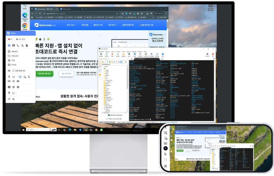Click the Chrome address bar
Image resolution: width=274 pixels, height=176 pixels.
(80, 13)
